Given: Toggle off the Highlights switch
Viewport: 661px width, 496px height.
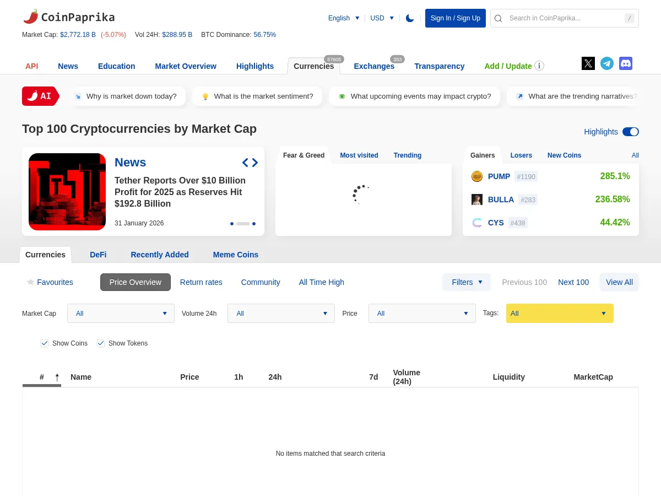Looking at the screenshot, I should [x=630, y=132].
